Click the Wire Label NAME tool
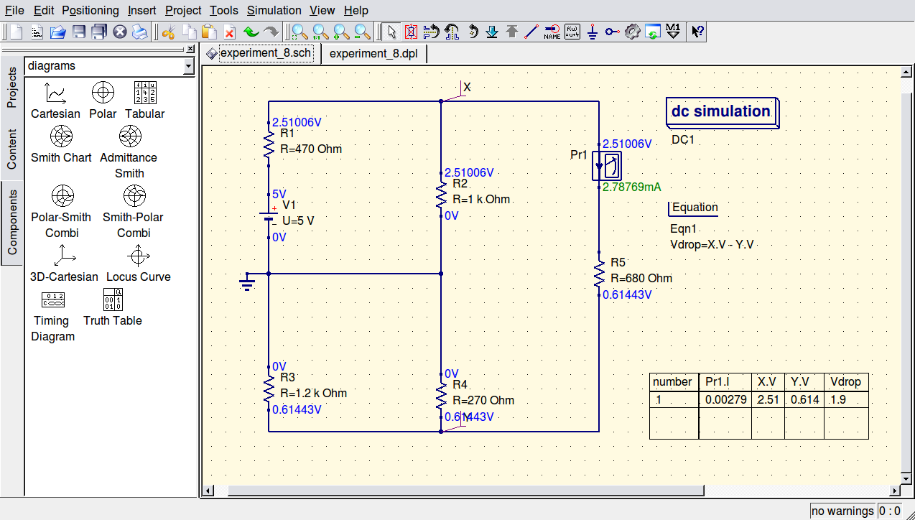This screenshot has width=915, height=520. click(x=552, y=32)
